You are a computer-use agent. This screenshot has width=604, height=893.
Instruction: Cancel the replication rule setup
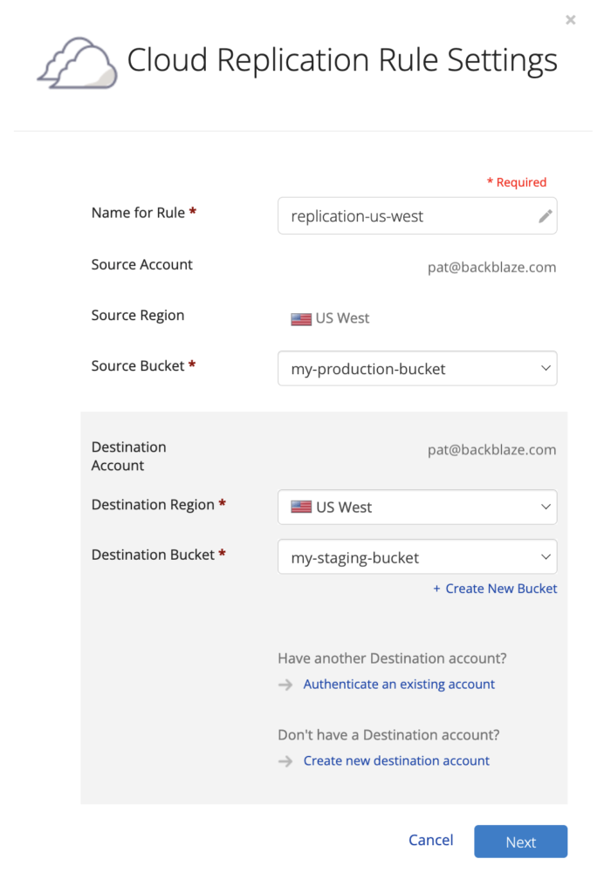[x=431, y=840]
